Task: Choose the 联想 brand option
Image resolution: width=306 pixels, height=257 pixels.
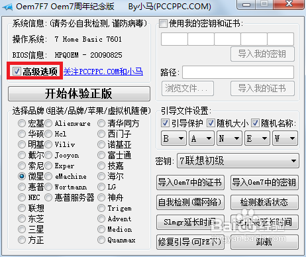Action: (22, 208)
